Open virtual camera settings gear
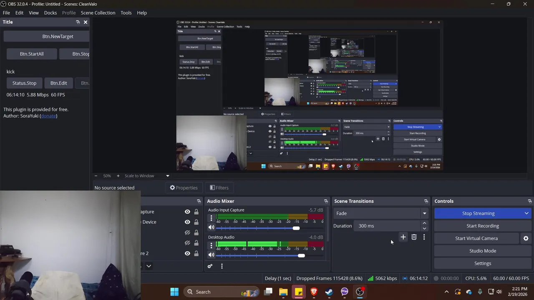 526,238
